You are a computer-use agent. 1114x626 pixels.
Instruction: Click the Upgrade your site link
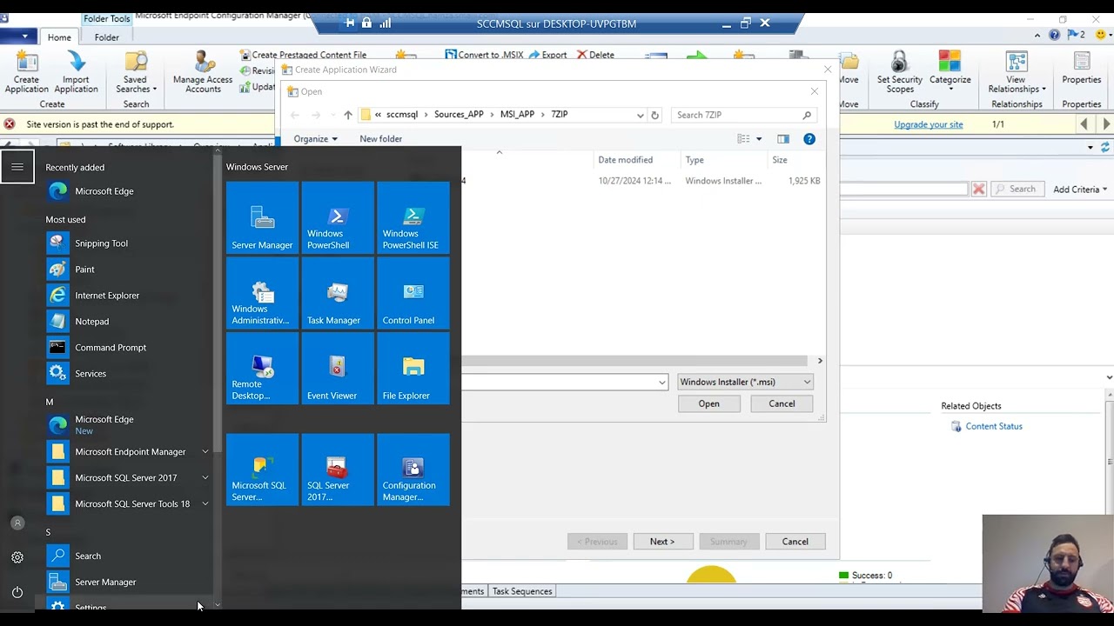pos(929,124)
